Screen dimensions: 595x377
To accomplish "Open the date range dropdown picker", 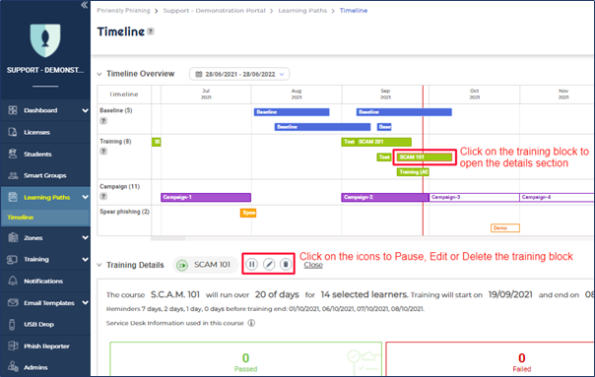I will click(x=239, y=74).
